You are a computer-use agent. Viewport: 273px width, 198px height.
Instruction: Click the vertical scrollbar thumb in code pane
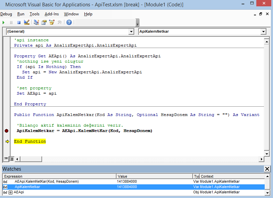[x=267, y=98]
